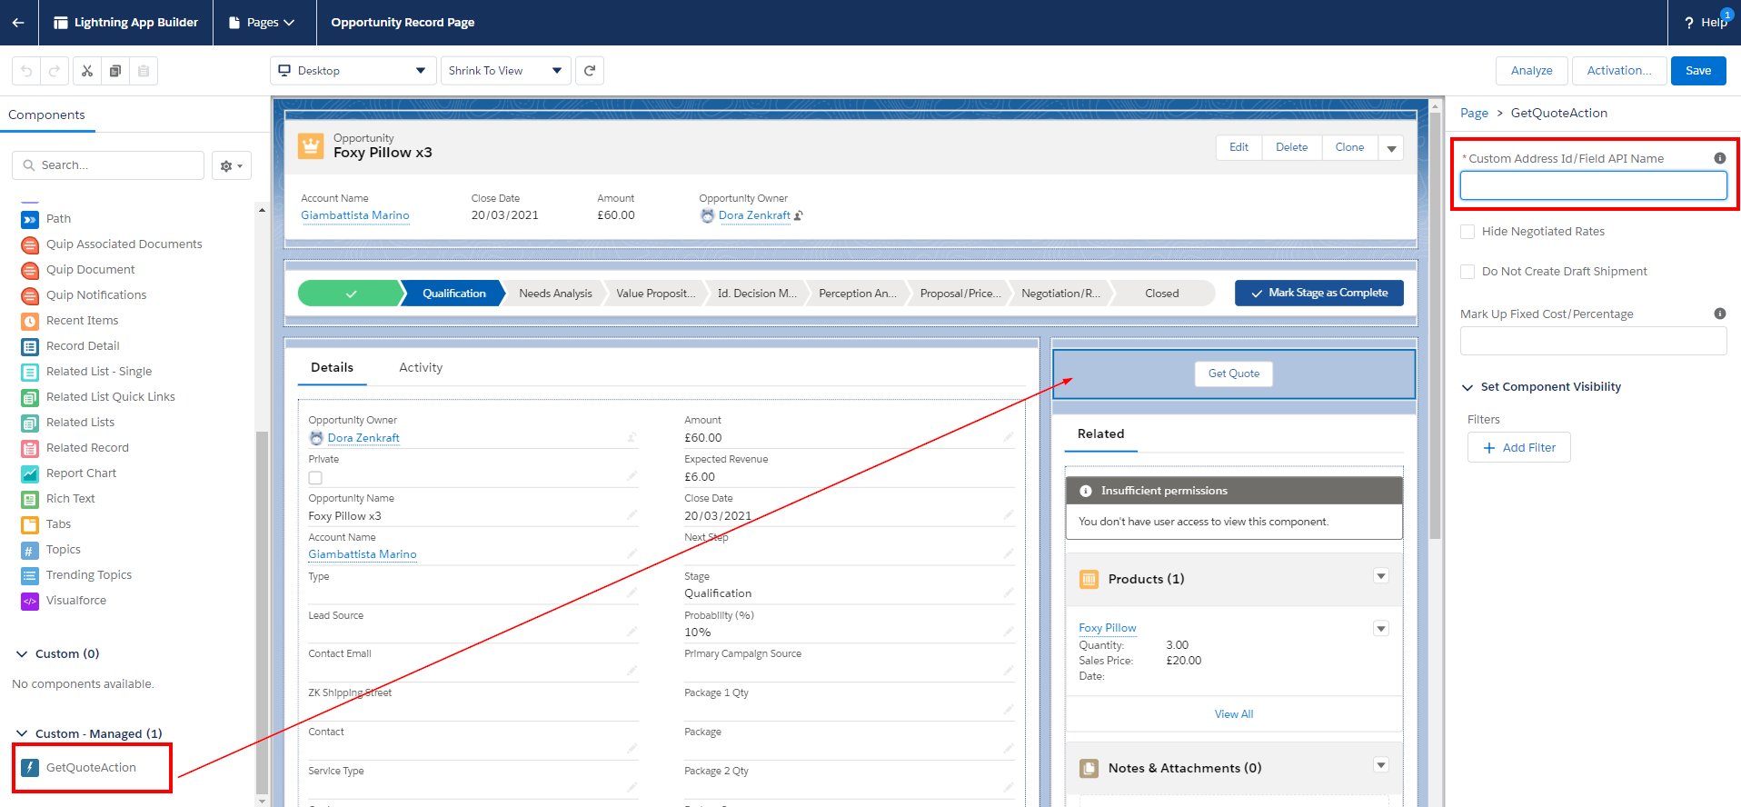
Task: Click the copy icon in toolbar
Action: 115,71
